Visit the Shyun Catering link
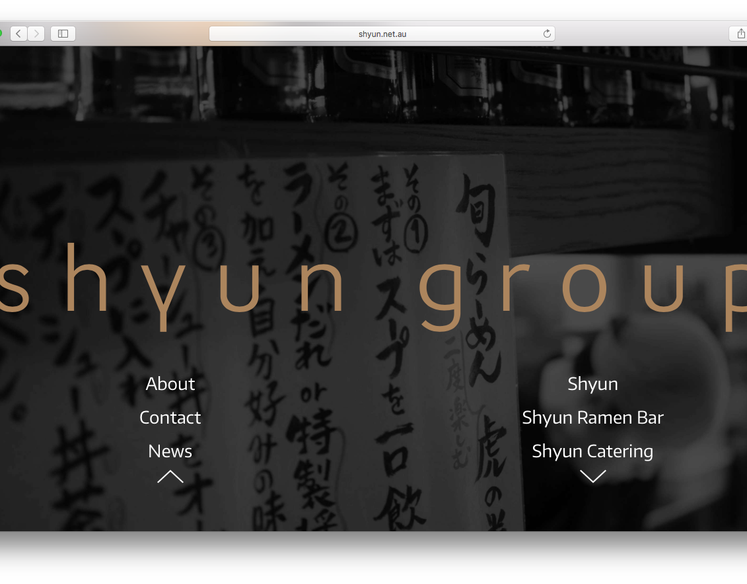The height and width of the screenshot is (584, 747). [592, 451]
